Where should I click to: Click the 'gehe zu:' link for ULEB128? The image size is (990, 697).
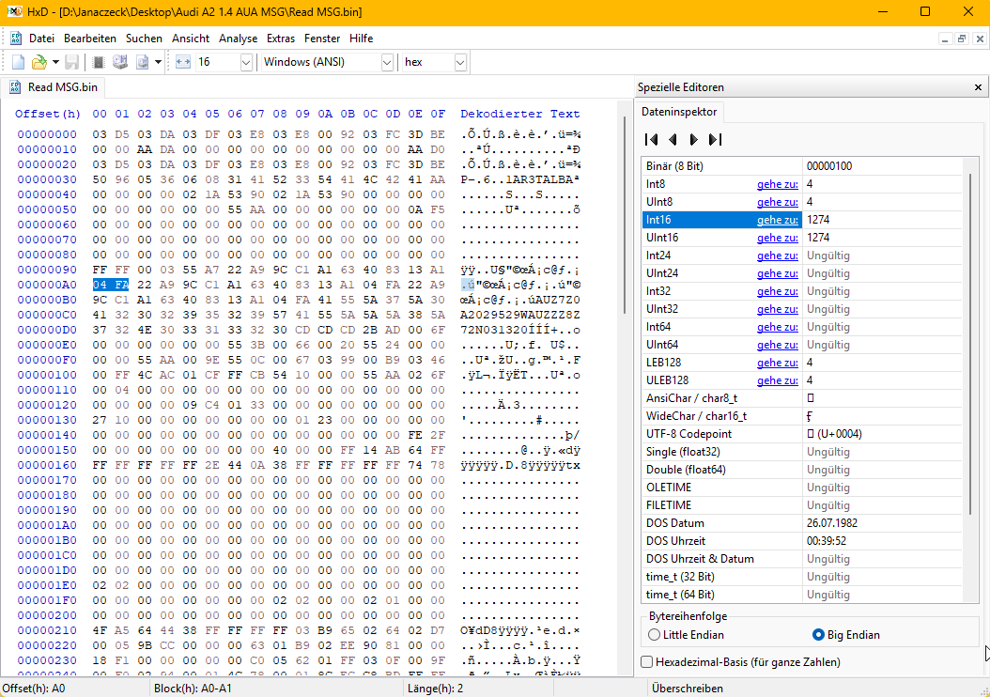[778, 380]
